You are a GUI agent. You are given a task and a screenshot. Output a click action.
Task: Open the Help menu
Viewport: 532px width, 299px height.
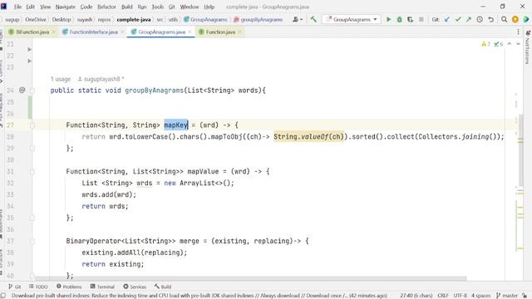click(209, 7)
